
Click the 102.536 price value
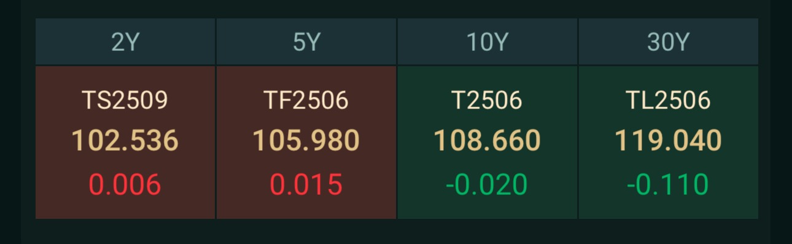(x=125, y=141)
